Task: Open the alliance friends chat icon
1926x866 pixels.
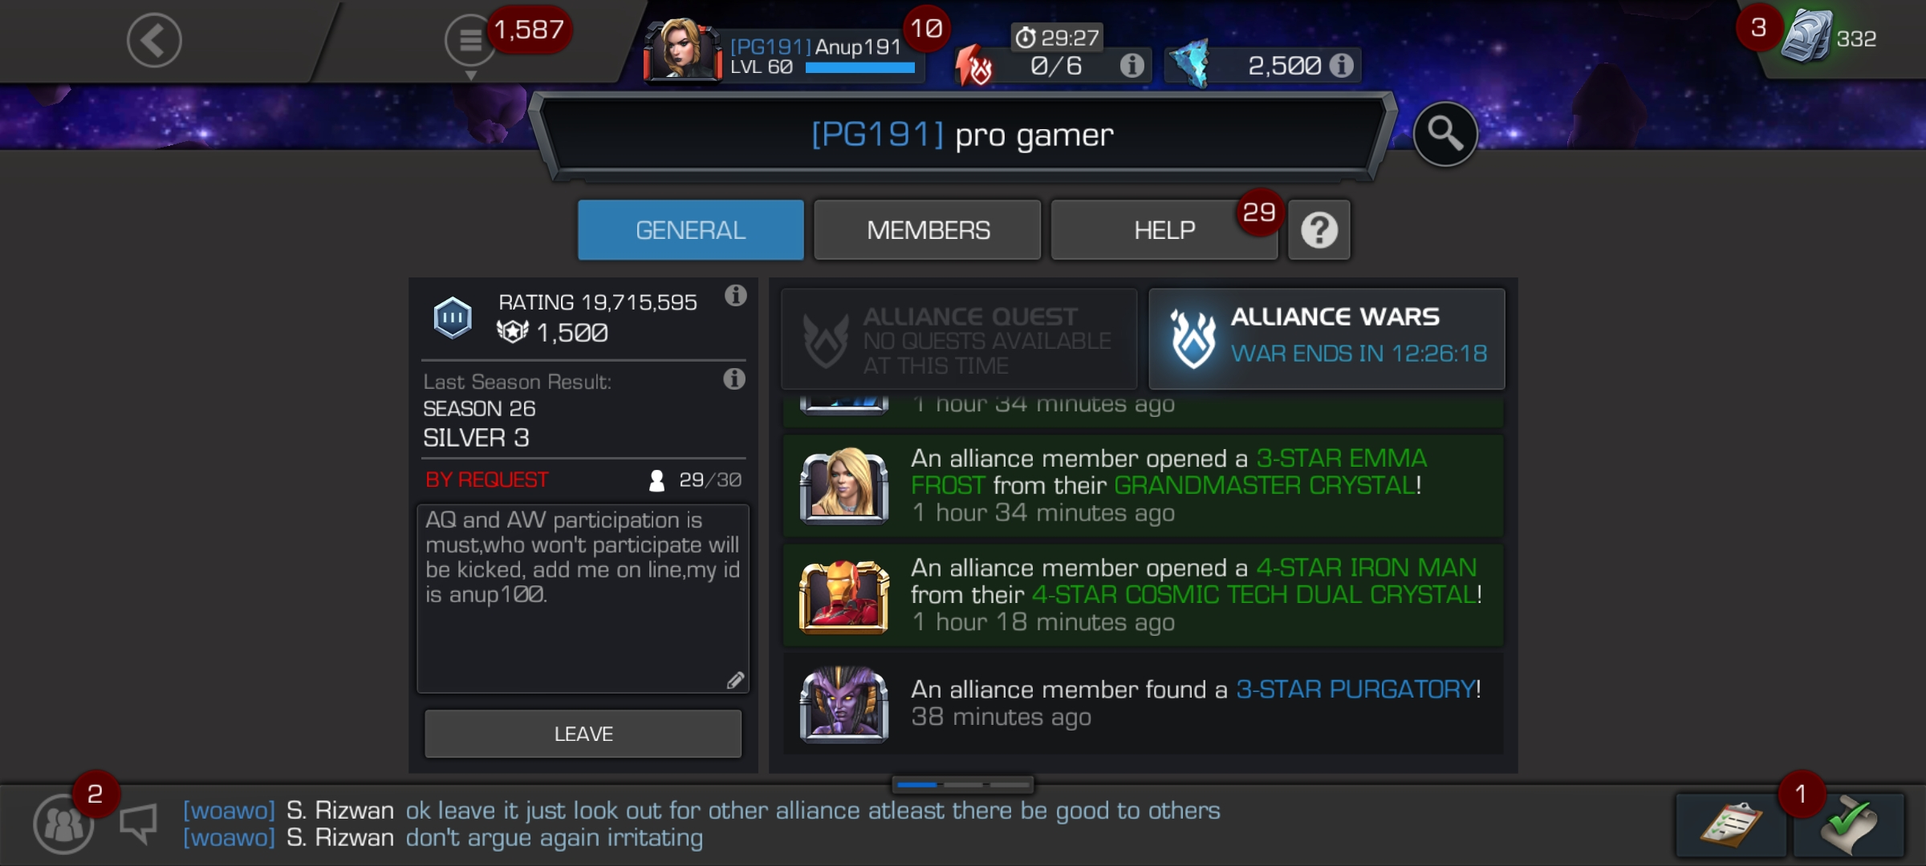Action: 63,824
